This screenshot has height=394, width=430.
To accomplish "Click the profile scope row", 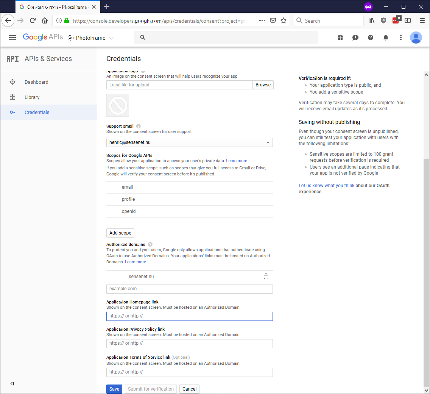I will 190,199.
